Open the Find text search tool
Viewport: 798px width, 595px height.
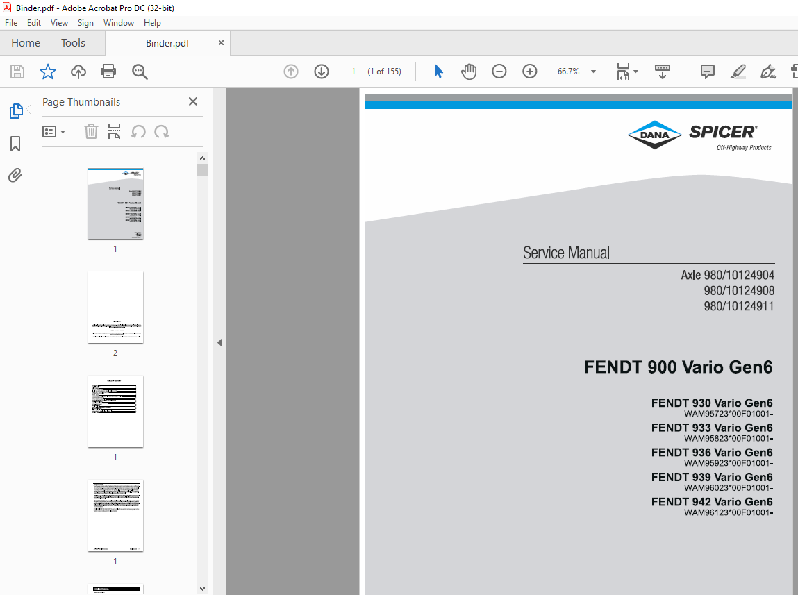pos(140,72)
